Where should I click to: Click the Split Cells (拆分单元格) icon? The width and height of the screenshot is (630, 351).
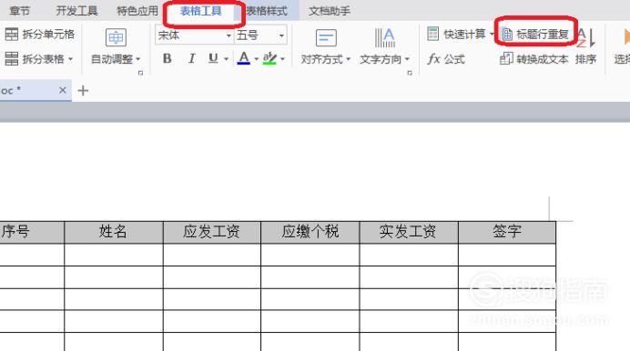tap(11, 34)
